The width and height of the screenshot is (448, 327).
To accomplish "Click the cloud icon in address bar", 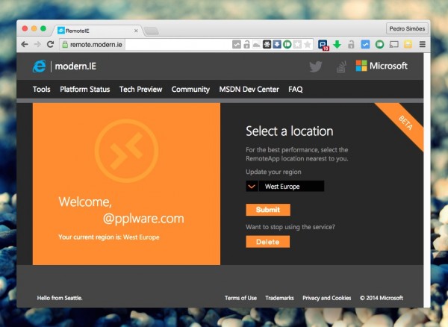I will [256, 45].
